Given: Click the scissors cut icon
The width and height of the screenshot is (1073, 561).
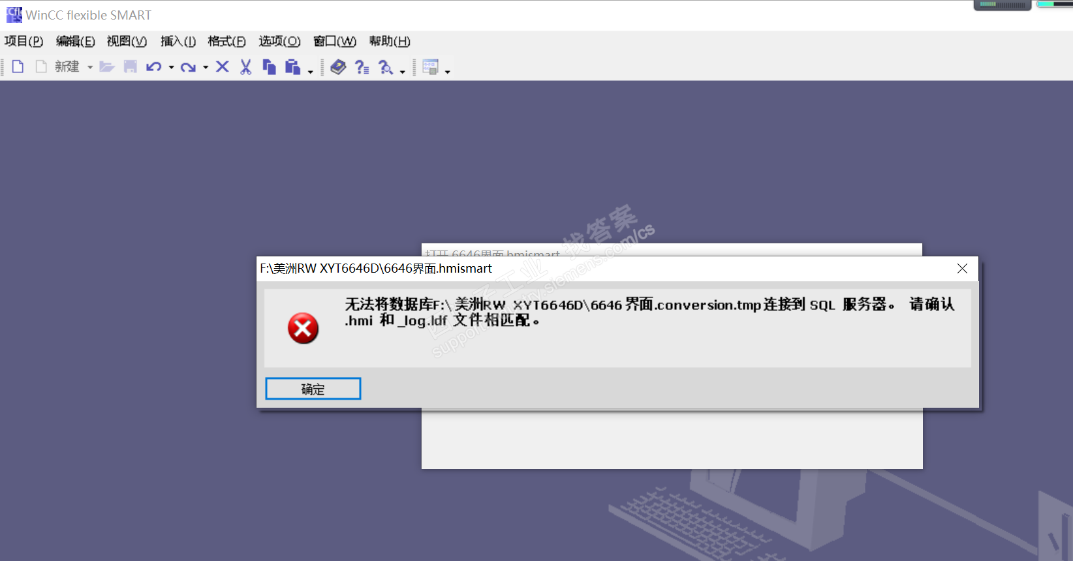Looking at the screenshot, I should pos(245,67).
